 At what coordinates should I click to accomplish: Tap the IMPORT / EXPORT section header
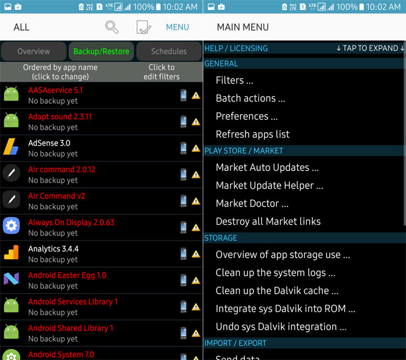coord(304,343)
